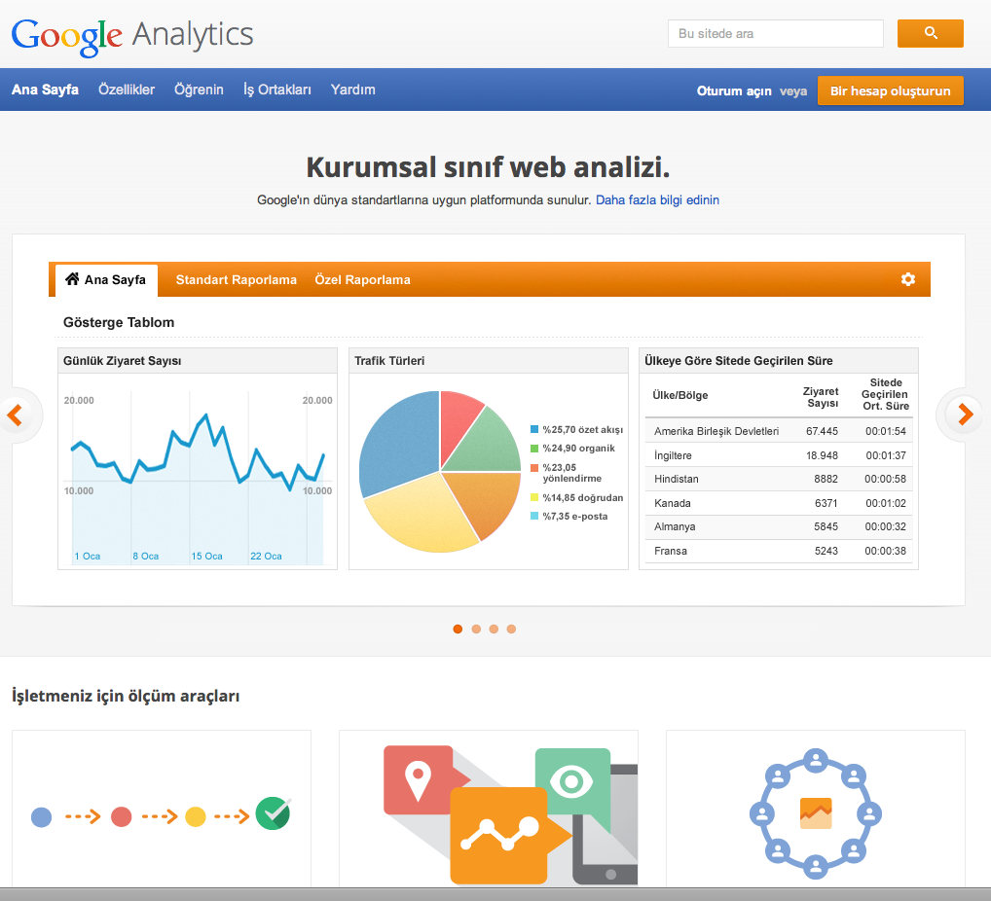Image resolution: width=991 pixels, height=901 pixels.
Task: Open the funnel dots goal illustration card
Action: pos(162,809)
